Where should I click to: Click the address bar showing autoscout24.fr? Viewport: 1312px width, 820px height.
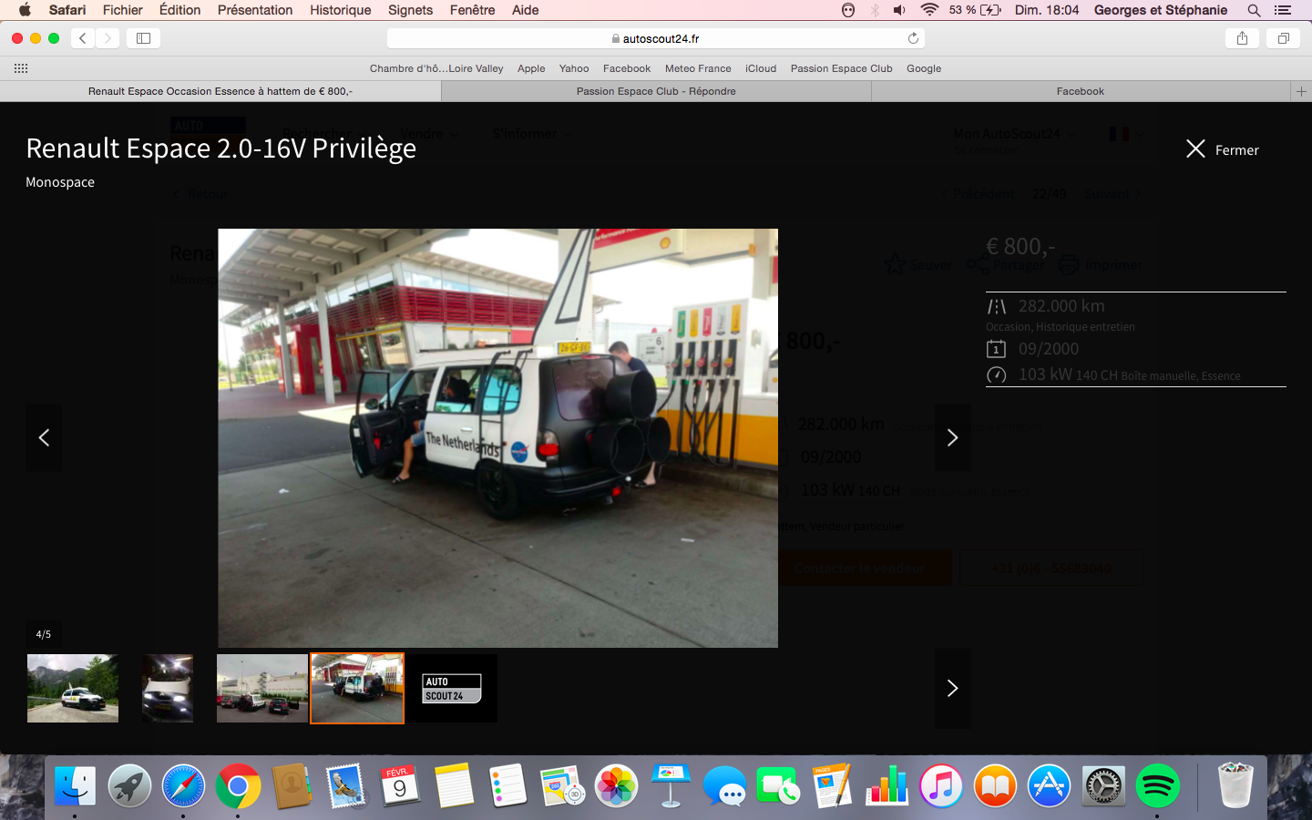tap(656, 38)
